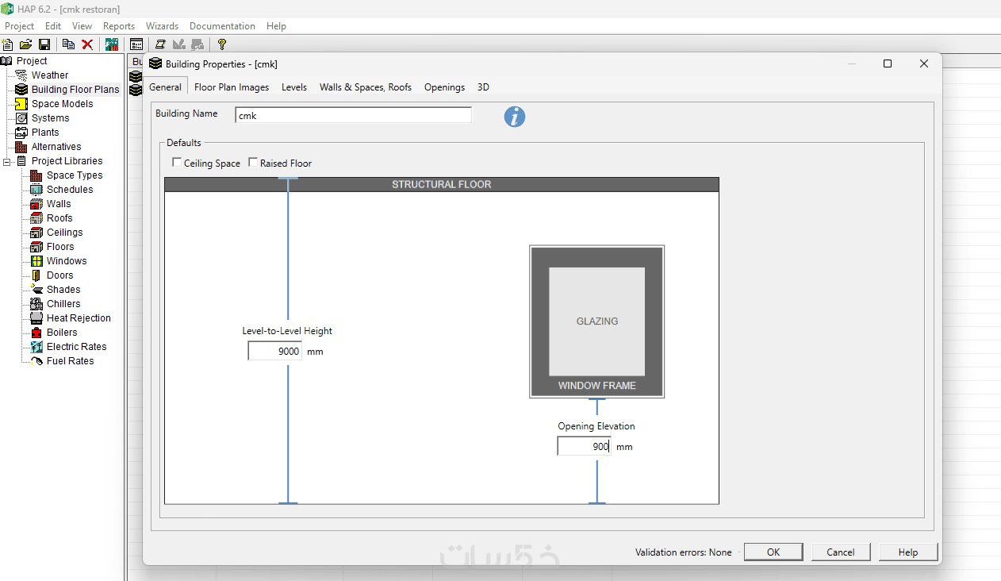The height and width of the screenshot is (581, 1001).
Task: Click the Roofs library icon
Action: [36, 218]
